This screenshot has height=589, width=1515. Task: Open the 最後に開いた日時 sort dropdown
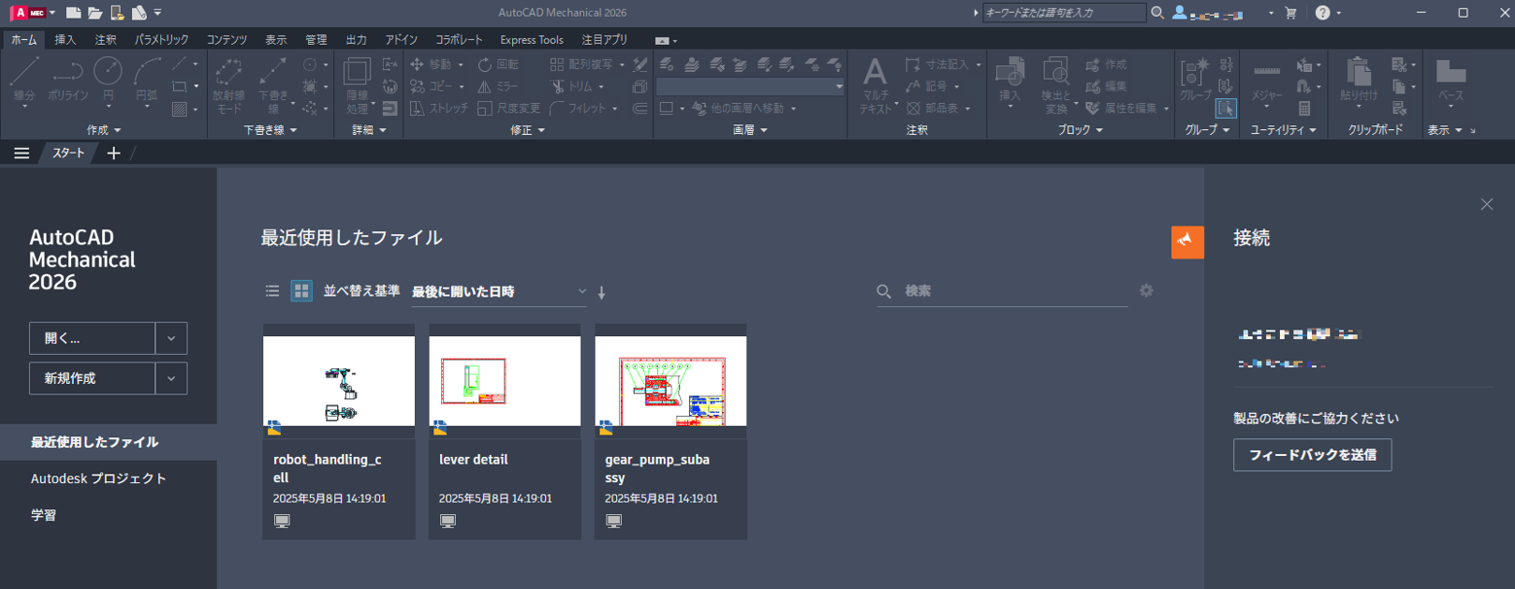499,292
